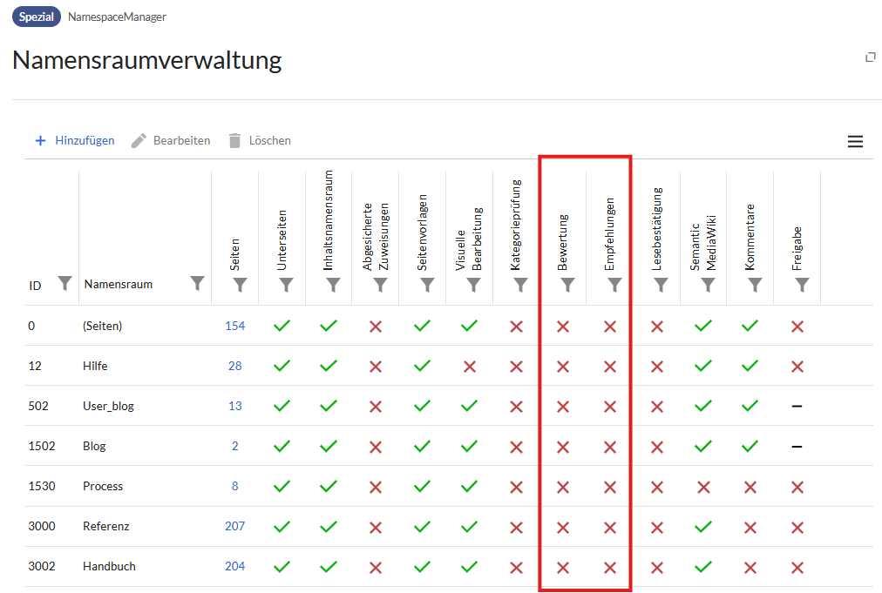Open the hamburger menu at table right
This screenshot has width=882, height=593.
(855, 142)
